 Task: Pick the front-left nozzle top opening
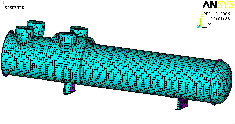click(25, 28)
